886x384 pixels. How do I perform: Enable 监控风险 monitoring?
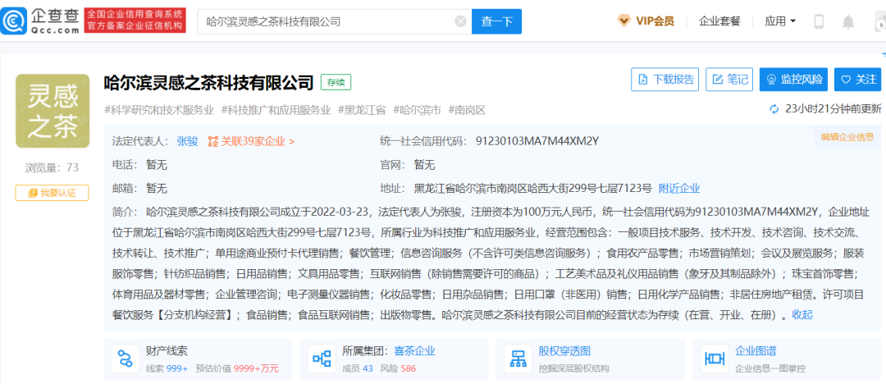[794, 80]
